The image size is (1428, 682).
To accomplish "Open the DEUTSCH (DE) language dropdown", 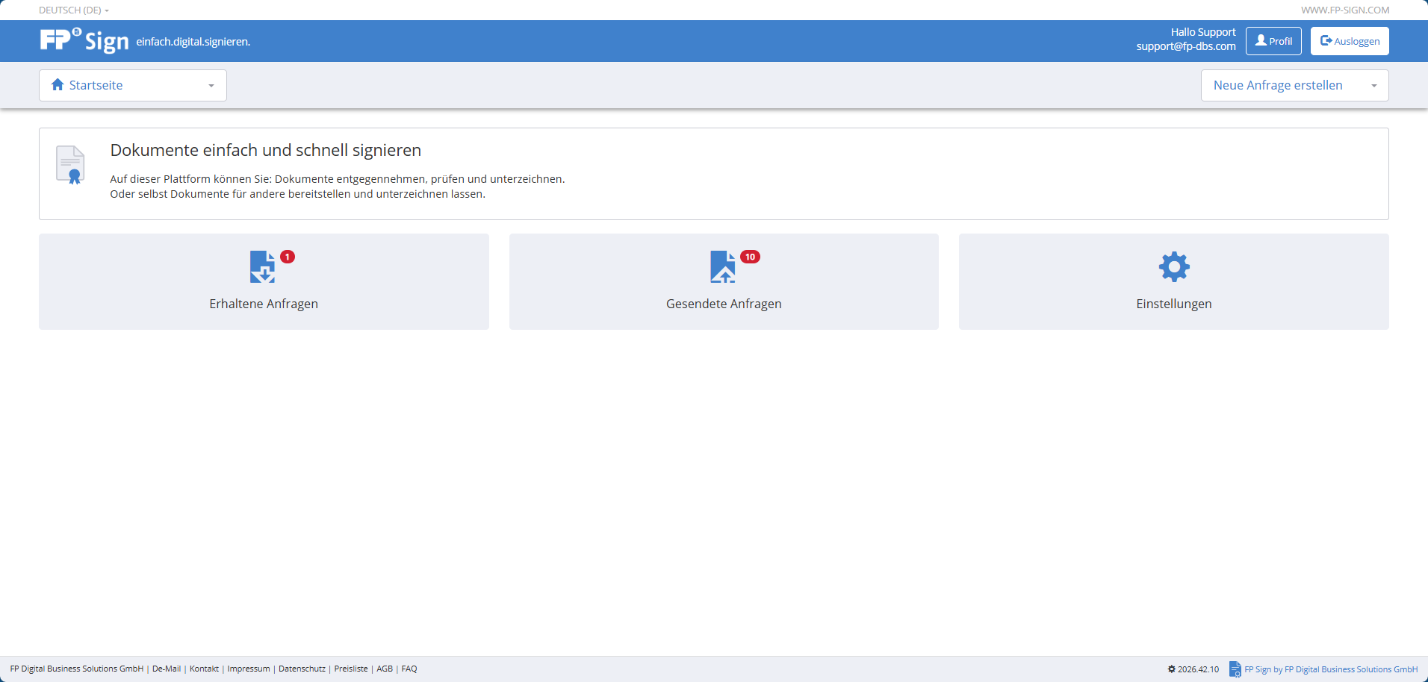I will click(x=74, y=10).
